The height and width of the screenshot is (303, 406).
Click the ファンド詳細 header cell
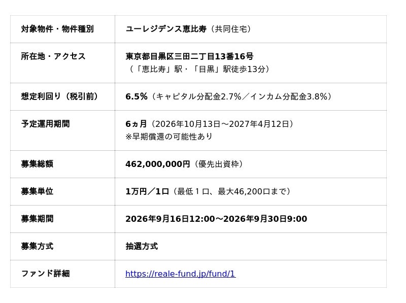coord(62,274)
